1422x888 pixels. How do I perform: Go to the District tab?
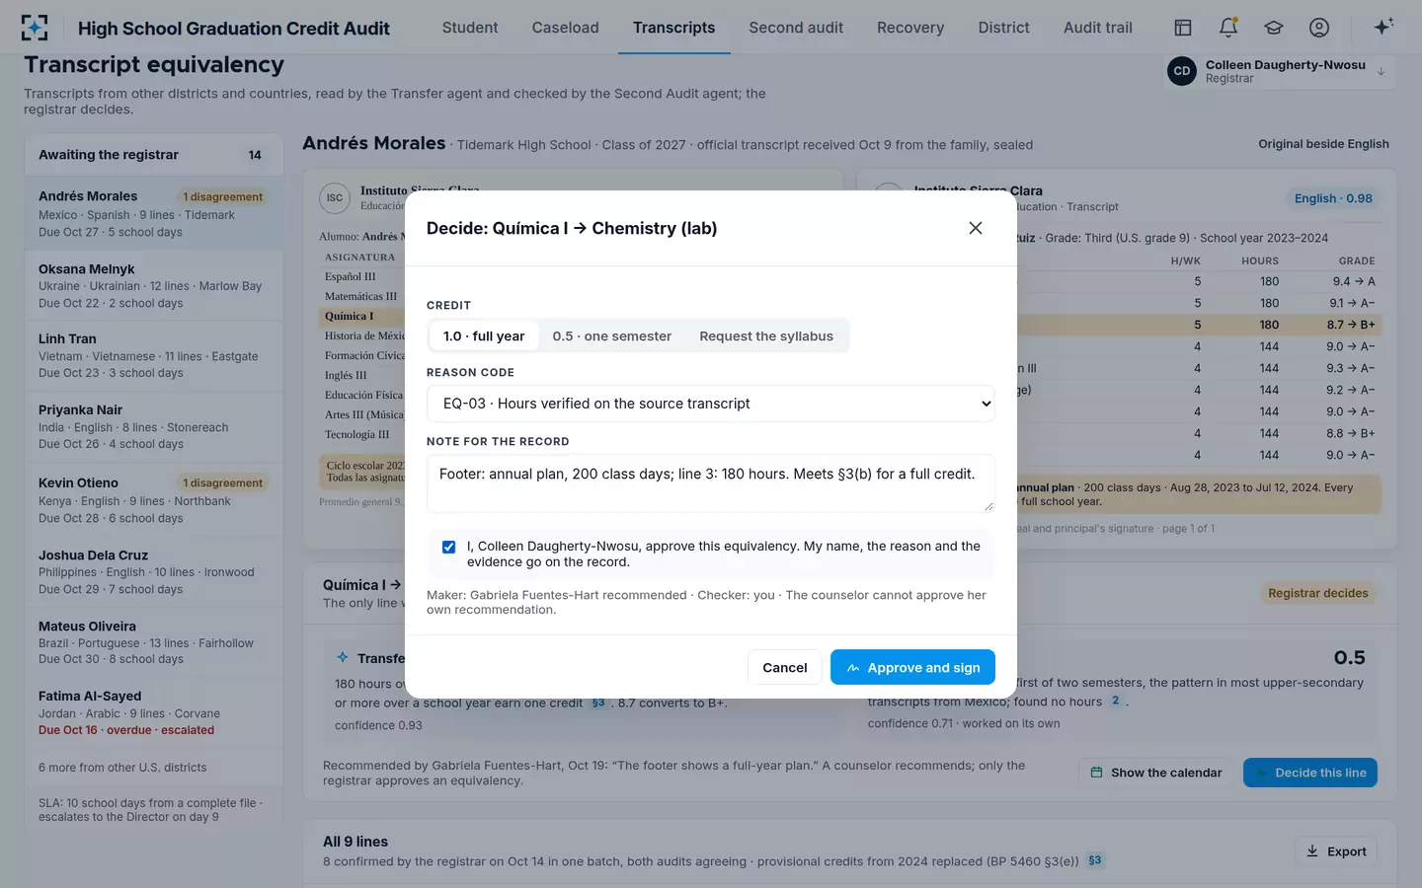click(x=1003, y=28)
